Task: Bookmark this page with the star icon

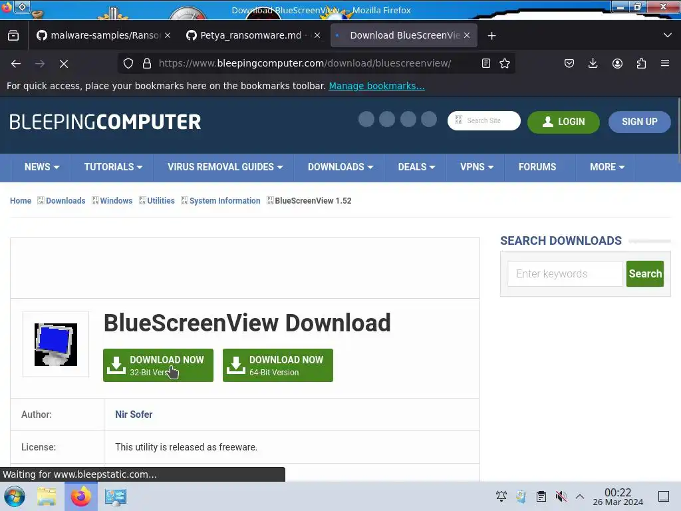Action: point(505,63)
